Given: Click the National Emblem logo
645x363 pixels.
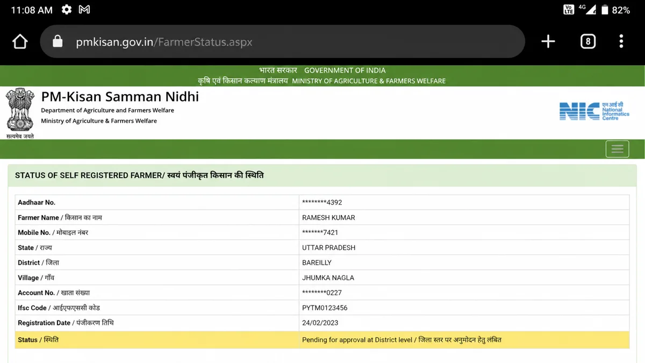Looking at the screenshot, I should click(x=20, y=113).
